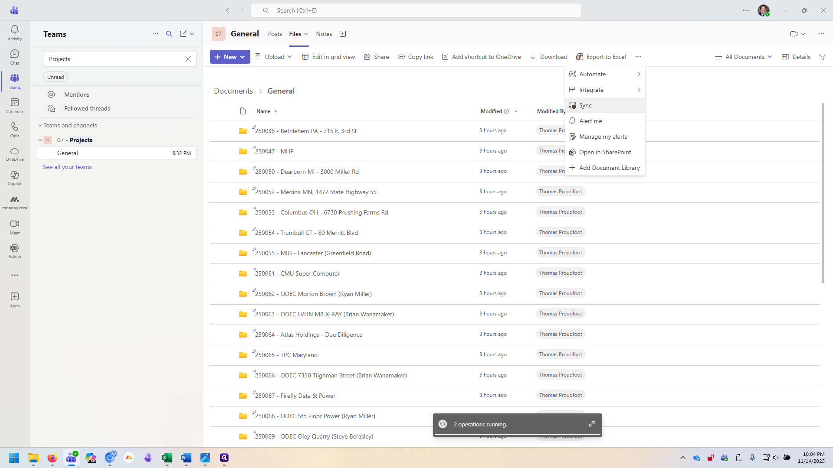Open OneDrive from the sidebar
This screenshot has width=833, height=468.
[x=14, y=153]
